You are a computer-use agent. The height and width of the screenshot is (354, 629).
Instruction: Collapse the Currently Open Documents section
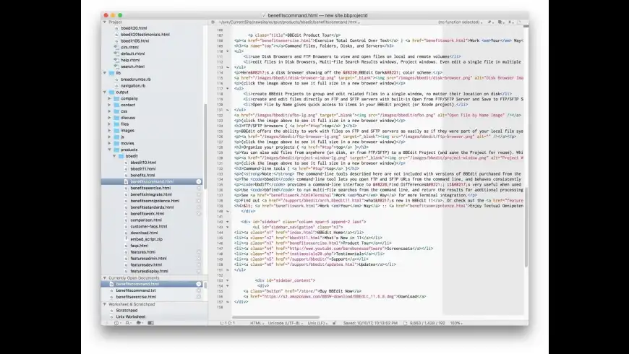[x=105, y=278]
